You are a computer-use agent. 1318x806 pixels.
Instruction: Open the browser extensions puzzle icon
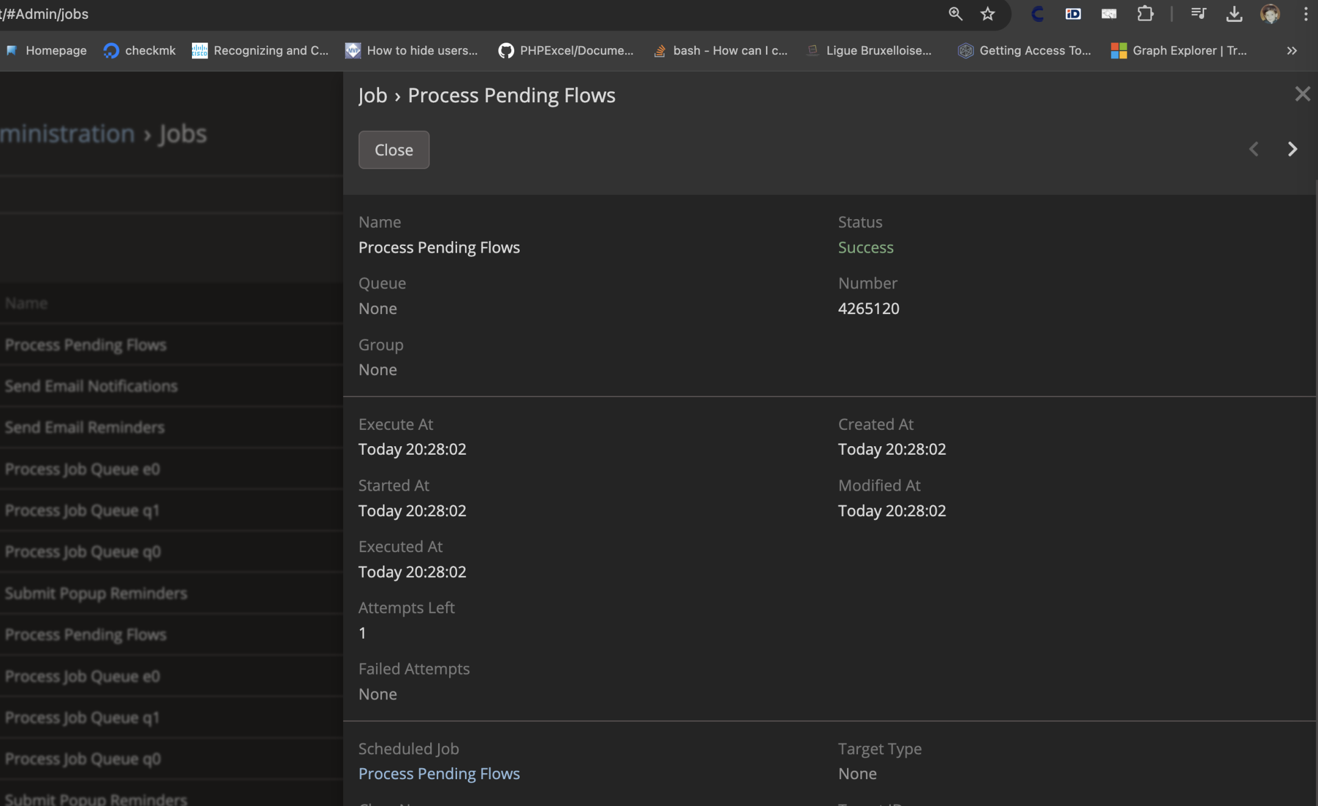coord(1145,13)
